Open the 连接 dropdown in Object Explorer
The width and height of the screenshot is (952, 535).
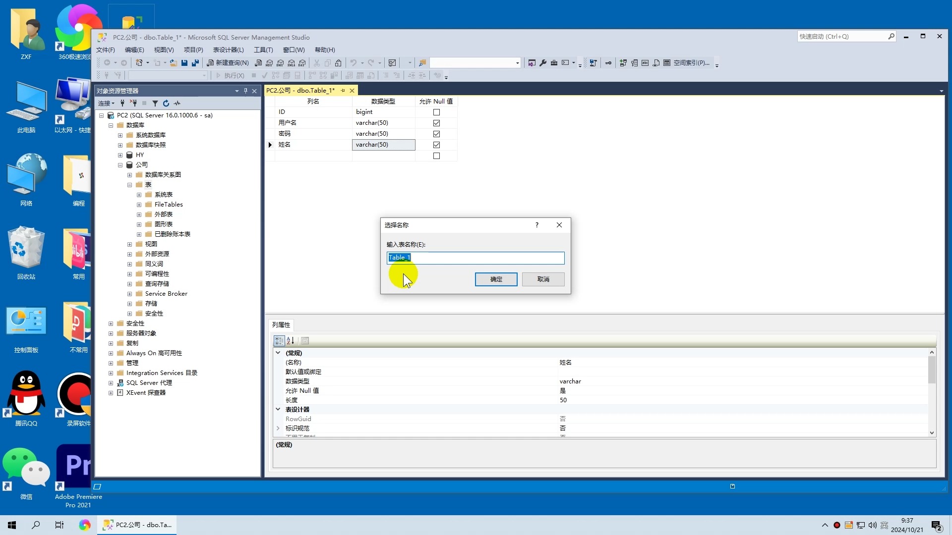pyautogui.click(x=106, y=103)
